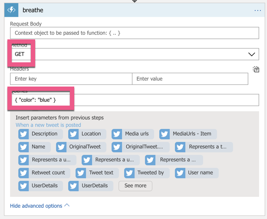Insert the User name token
This screenshot has height=219, width=267.
(x=196, y=173)
